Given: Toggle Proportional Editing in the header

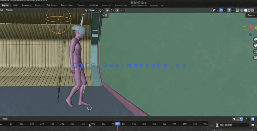Looking at the screenshot, I should click(x=117, y=10).
